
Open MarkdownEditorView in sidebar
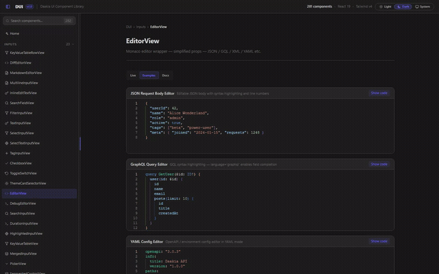[39, 73]
